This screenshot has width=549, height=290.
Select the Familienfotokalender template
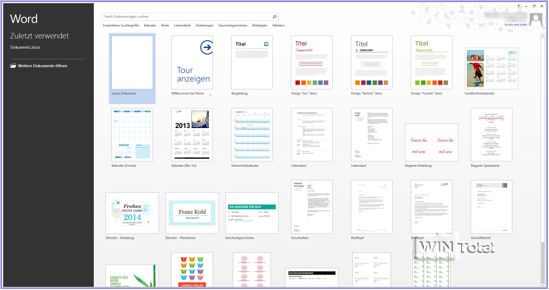tap(491, 68)
